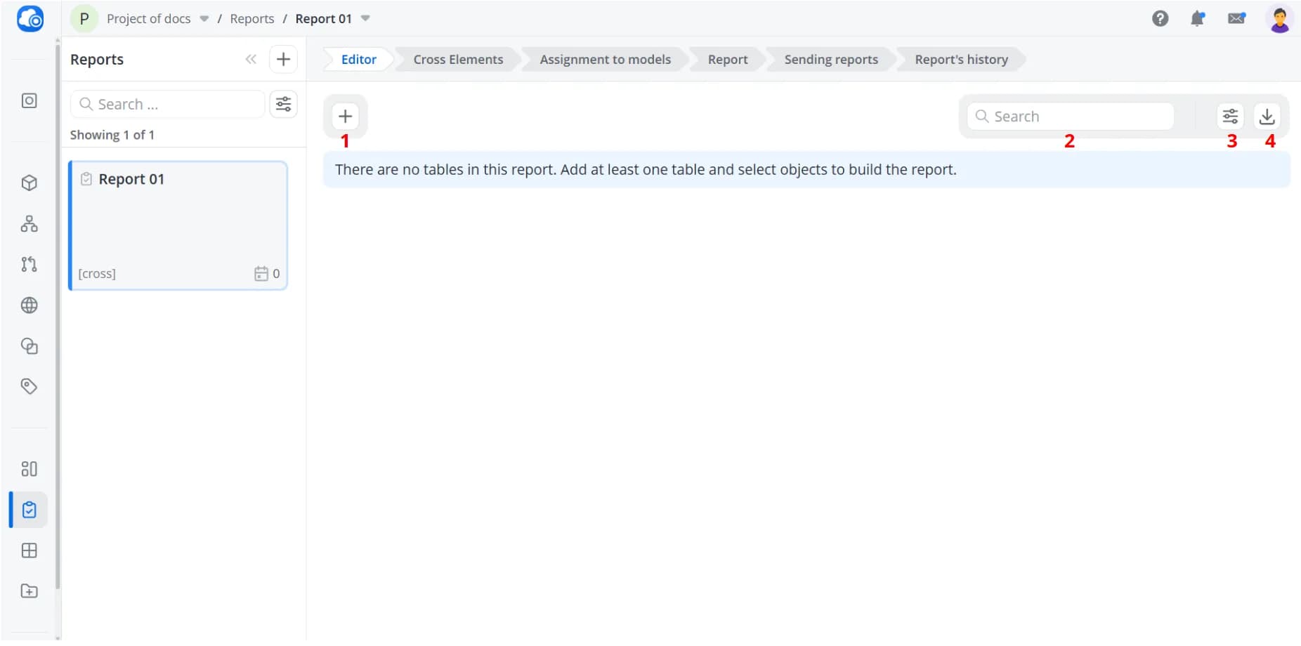Viewport: 1301px width, 646px height.
Task: Switch to the Cross Elements tab
Action: point(458,60)
